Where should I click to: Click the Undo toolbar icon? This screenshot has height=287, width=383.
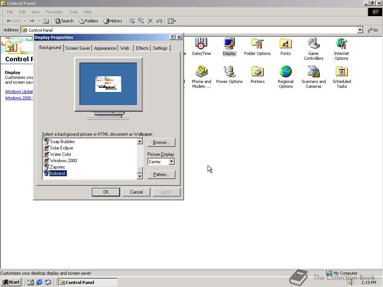coord(159,21)
